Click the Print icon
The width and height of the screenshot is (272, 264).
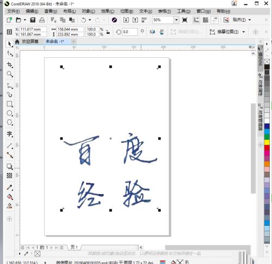(42, 20)
